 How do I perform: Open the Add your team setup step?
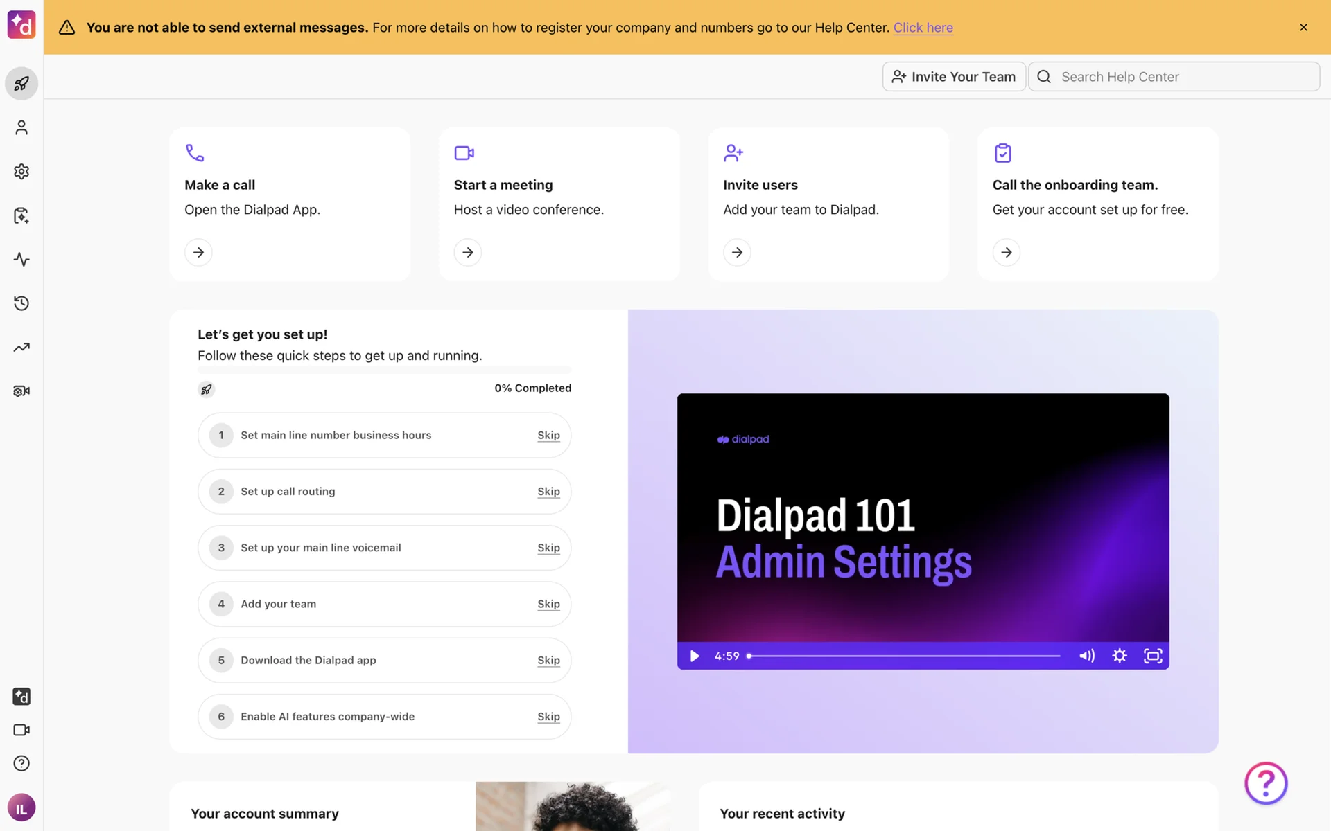coord(278,604)
